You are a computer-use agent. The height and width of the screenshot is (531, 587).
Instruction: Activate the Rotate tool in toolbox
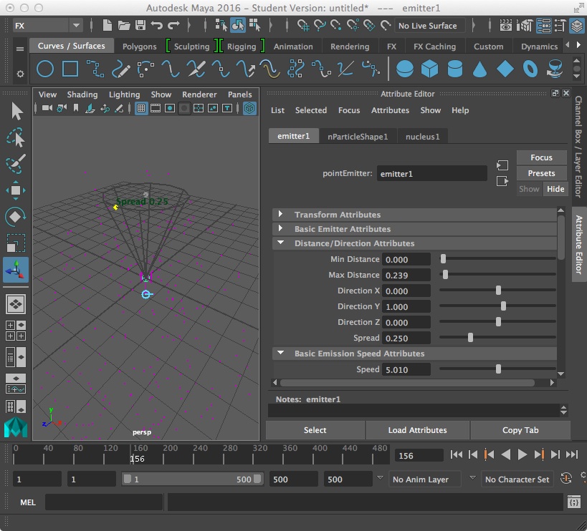click(x=16, y=216)
